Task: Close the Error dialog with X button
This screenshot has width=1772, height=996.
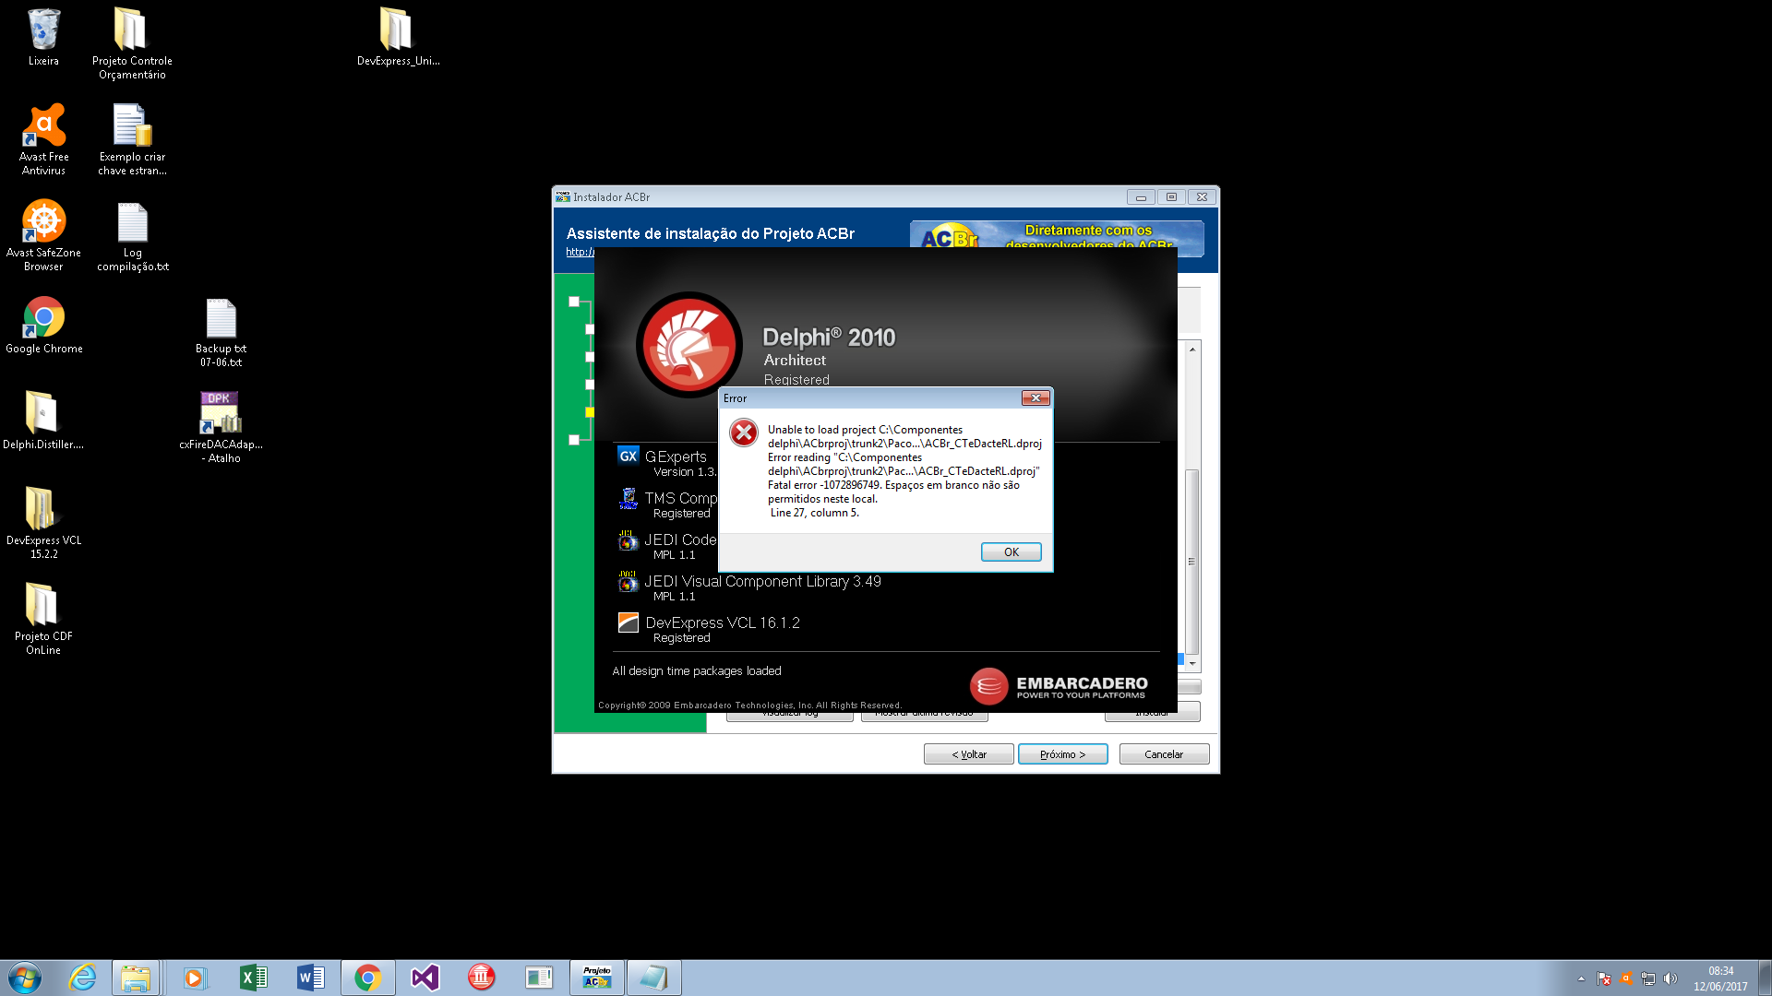Action: [1036, 397]
